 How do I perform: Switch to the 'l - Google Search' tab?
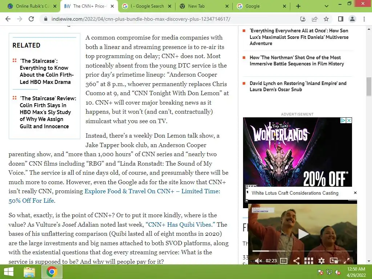click(146, 6)
